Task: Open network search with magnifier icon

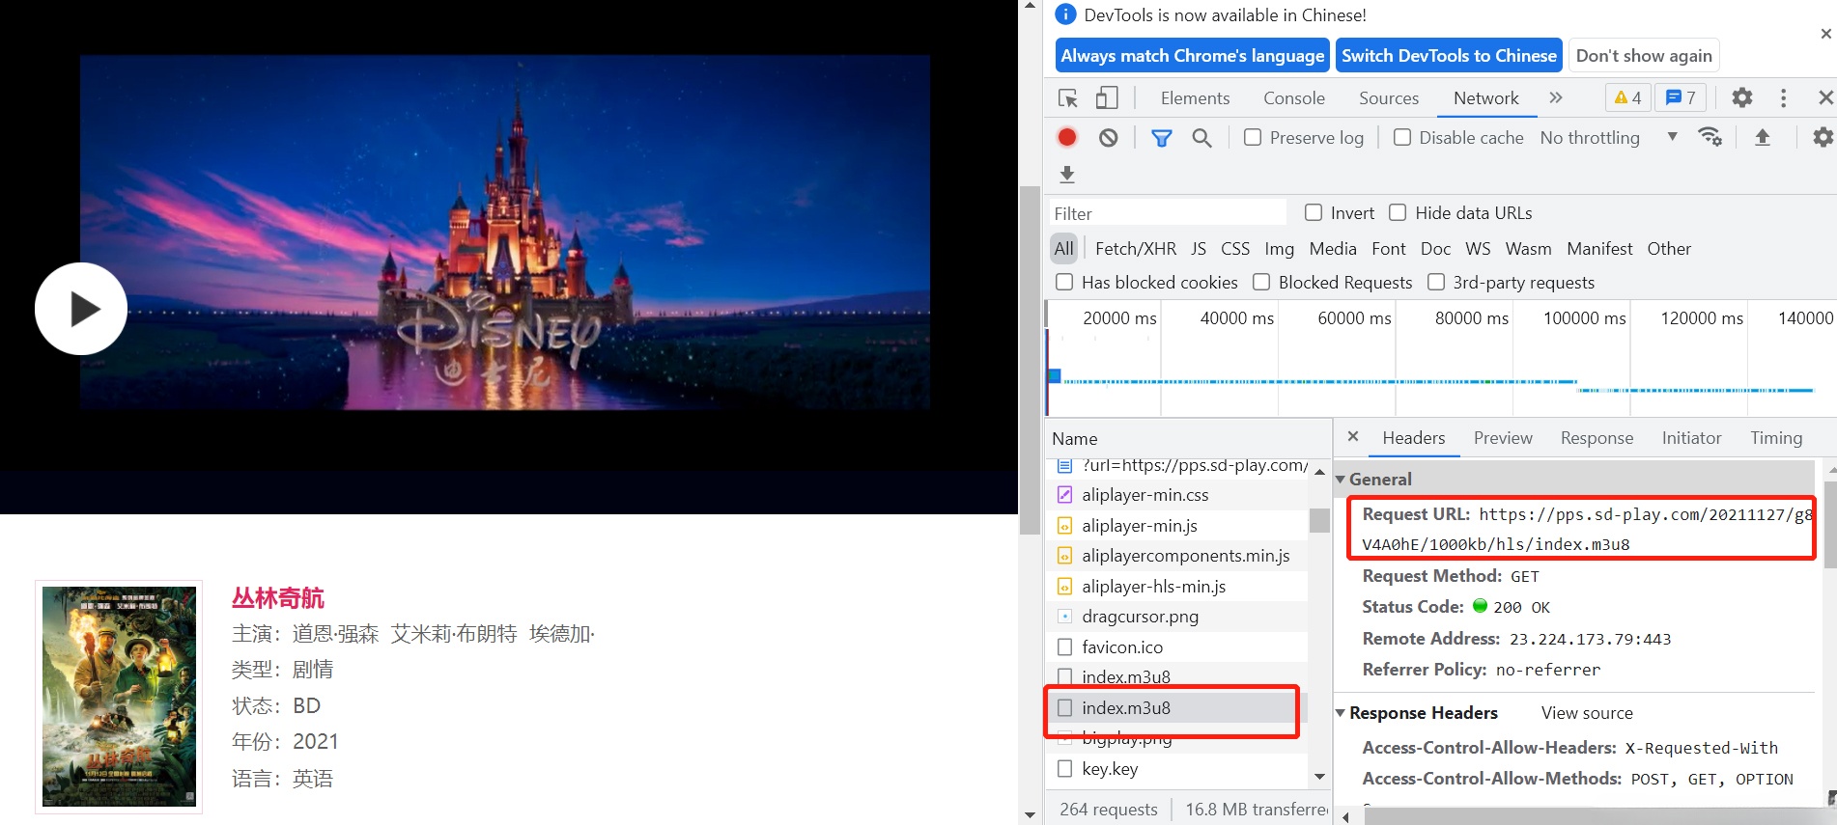Action: click(x=1202, y=138)
